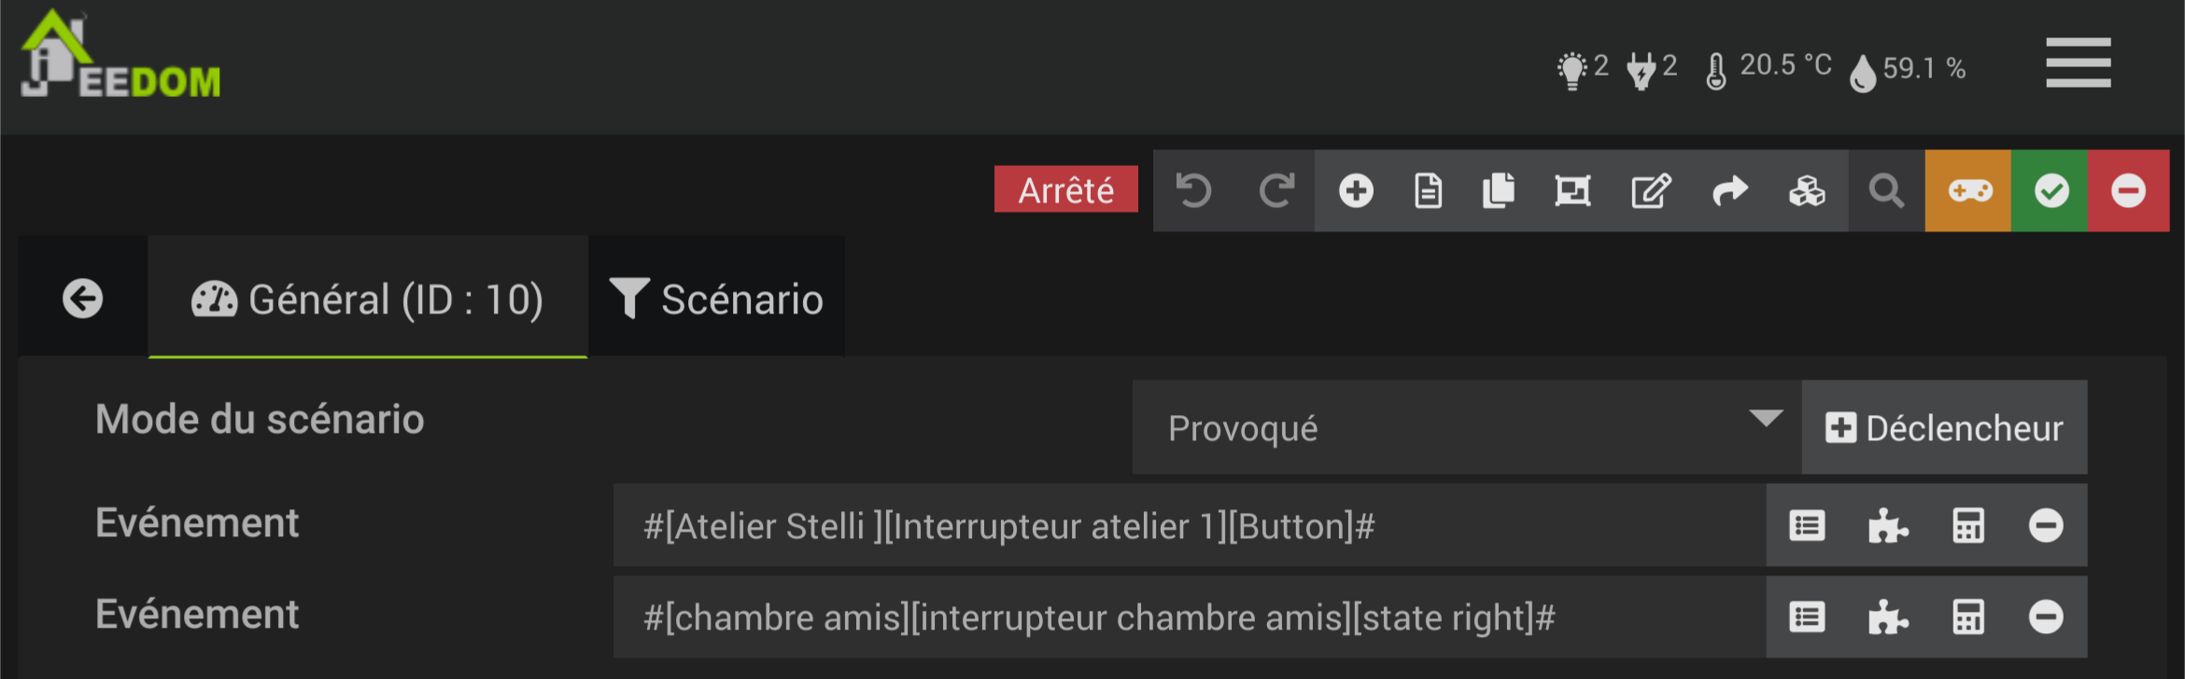Select the Général (ID : 10) tab
Screen dimensions: 2185x679
point(368,299)
